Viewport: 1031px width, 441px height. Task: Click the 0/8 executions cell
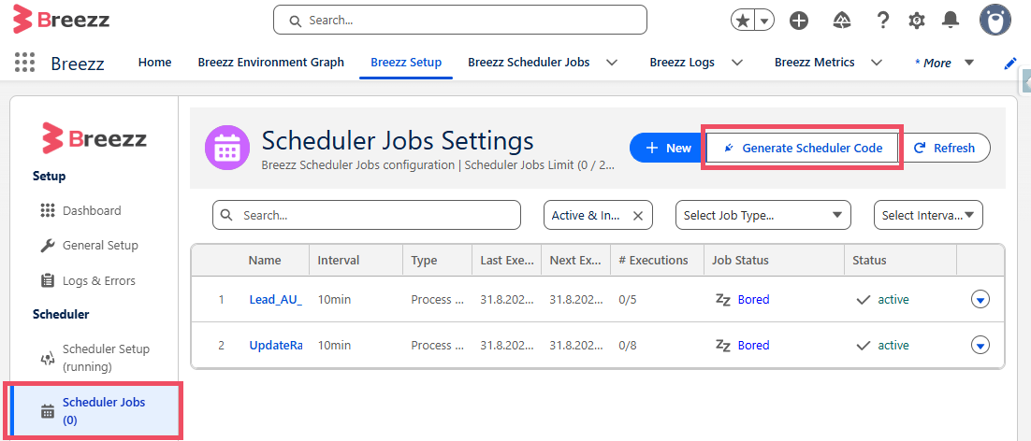[x=628, y=345]
